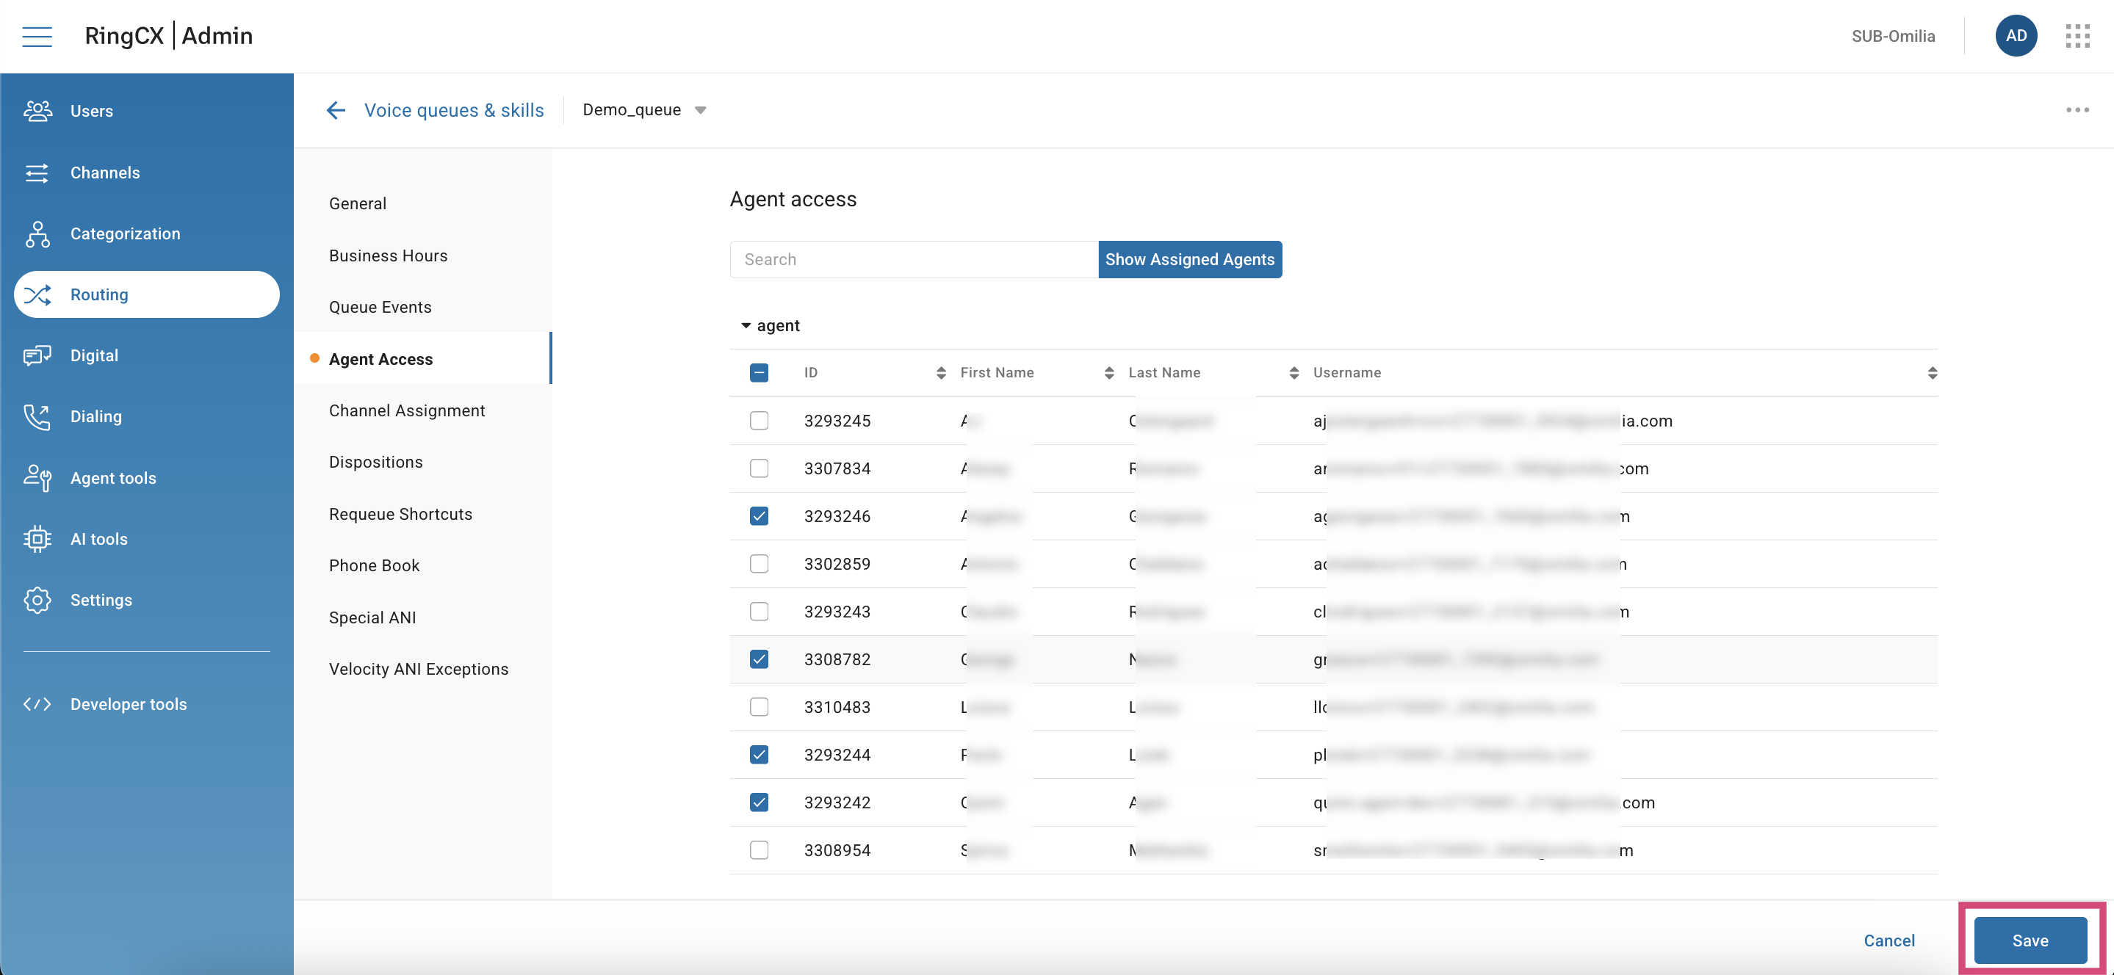The image size is (2114, 975).
Task: Open the Dispositions settings tab
Action: tap(376, 462)
